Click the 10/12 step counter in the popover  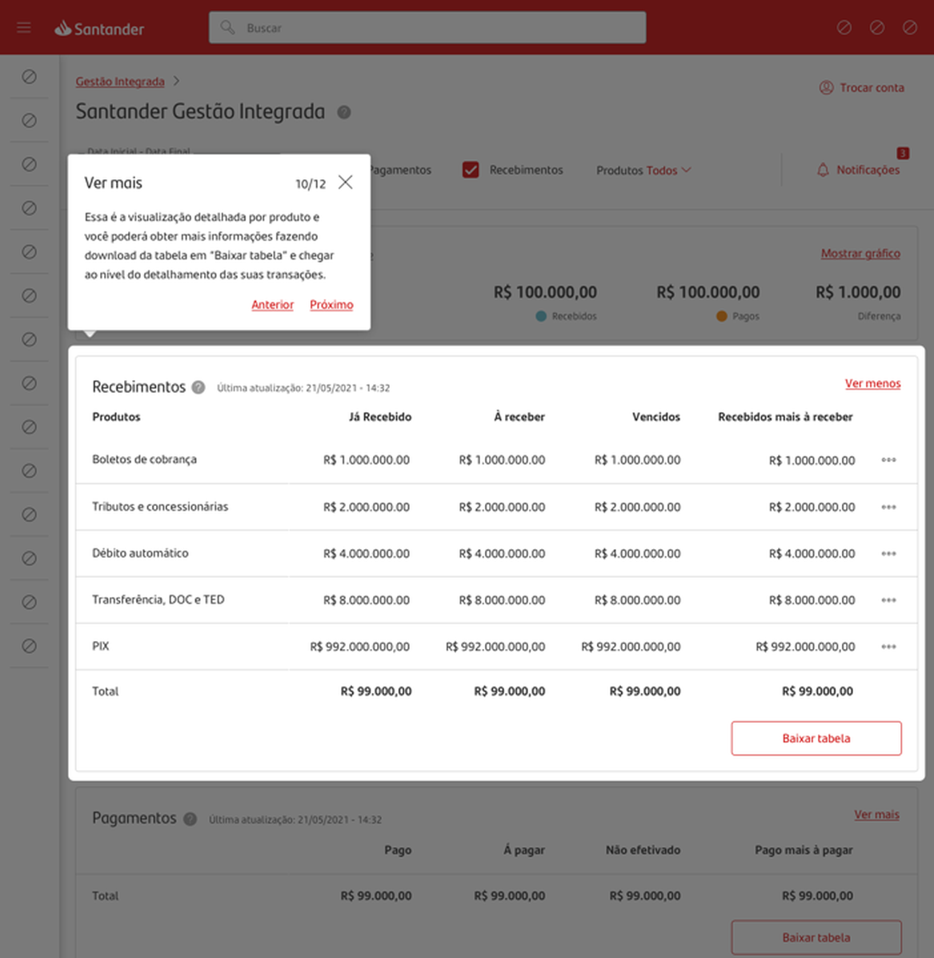coord(311,184)
